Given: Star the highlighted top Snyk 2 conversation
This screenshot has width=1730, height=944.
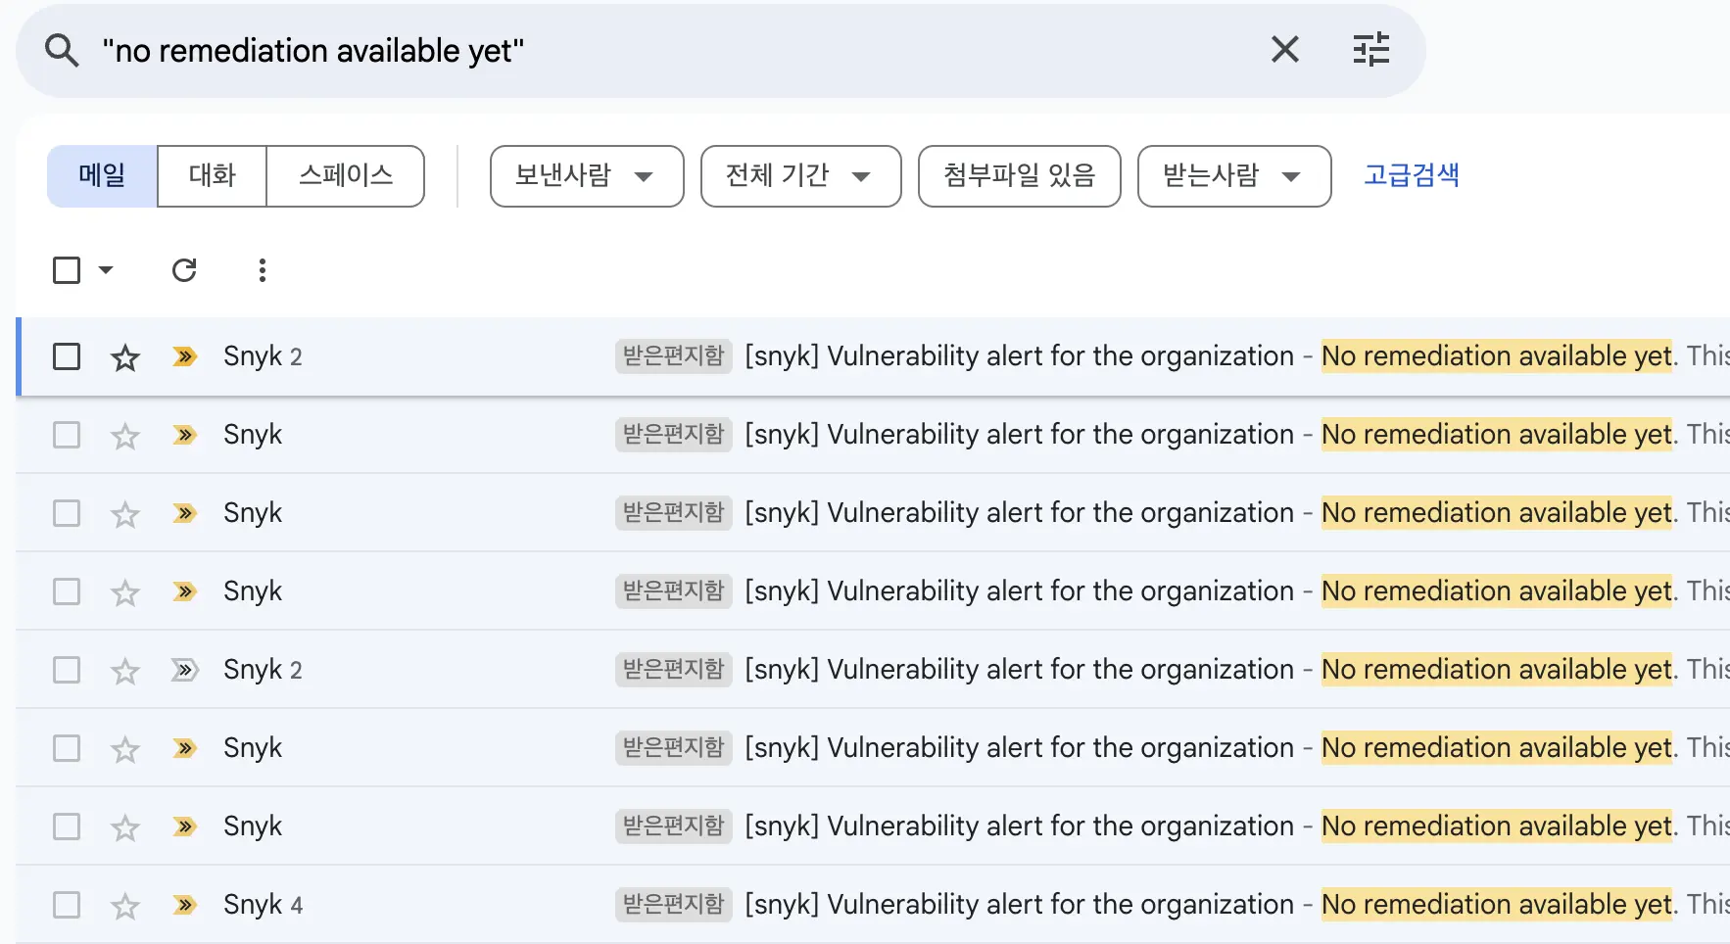Looking at the screenshot, I should click(125, 357).
